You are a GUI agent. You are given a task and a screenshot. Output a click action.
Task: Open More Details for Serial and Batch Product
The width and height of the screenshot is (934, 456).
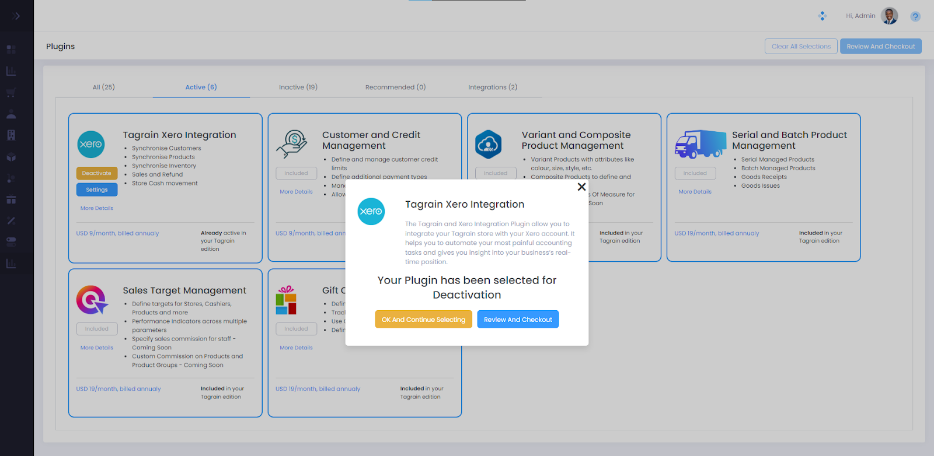click(x=695, y=192)
